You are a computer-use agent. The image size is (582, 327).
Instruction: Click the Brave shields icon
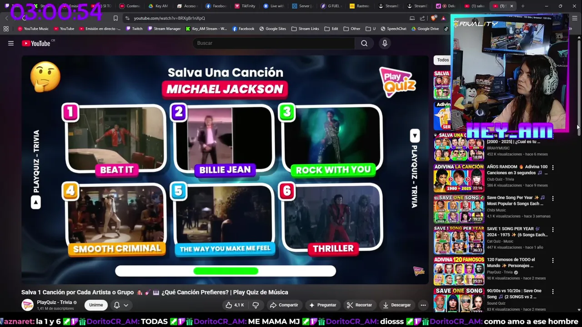[433, 18]
